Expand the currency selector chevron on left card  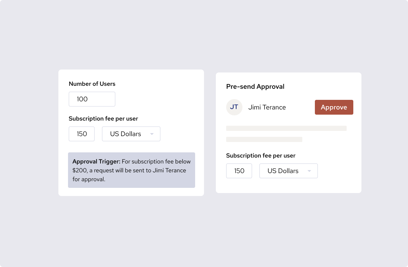point(152,134)
